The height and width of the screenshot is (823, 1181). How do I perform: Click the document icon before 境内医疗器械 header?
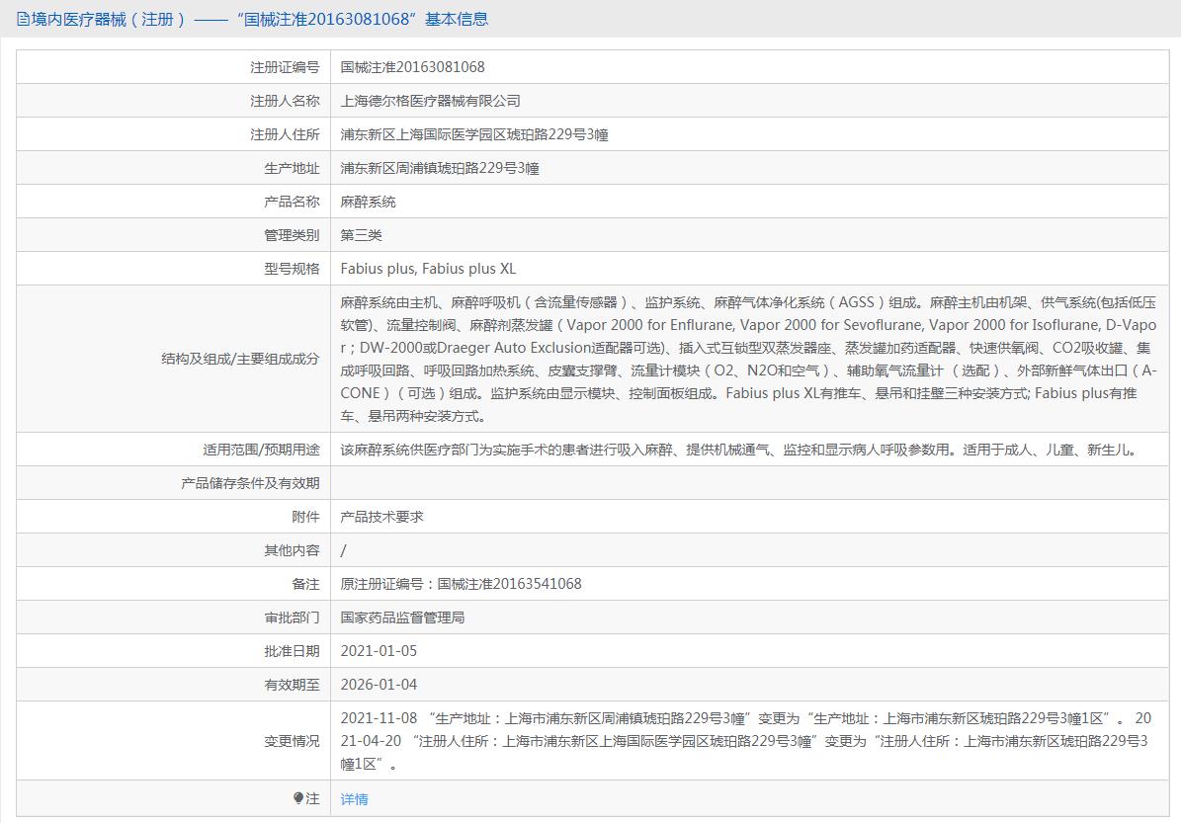(23, 19)
